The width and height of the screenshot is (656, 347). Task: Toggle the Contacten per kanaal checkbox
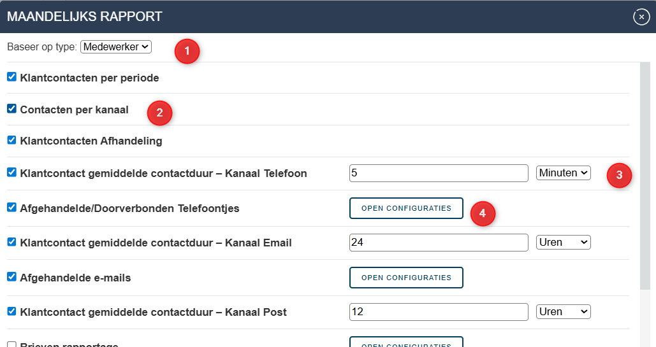[x=11, y=109]
